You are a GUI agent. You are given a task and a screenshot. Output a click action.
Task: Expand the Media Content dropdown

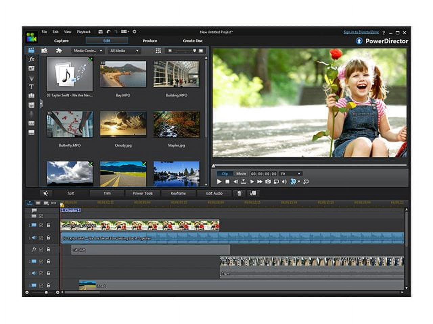pyautogui.click(x=88, y=51)
